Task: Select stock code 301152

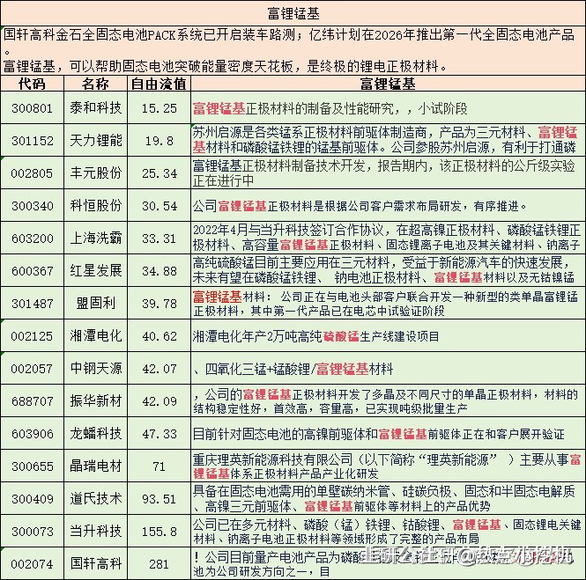Action: click(x=32, y=141)
